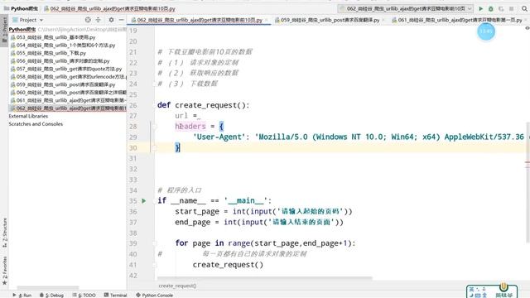
Task: Expand Scratches and Consoles node
Action: 36,124
